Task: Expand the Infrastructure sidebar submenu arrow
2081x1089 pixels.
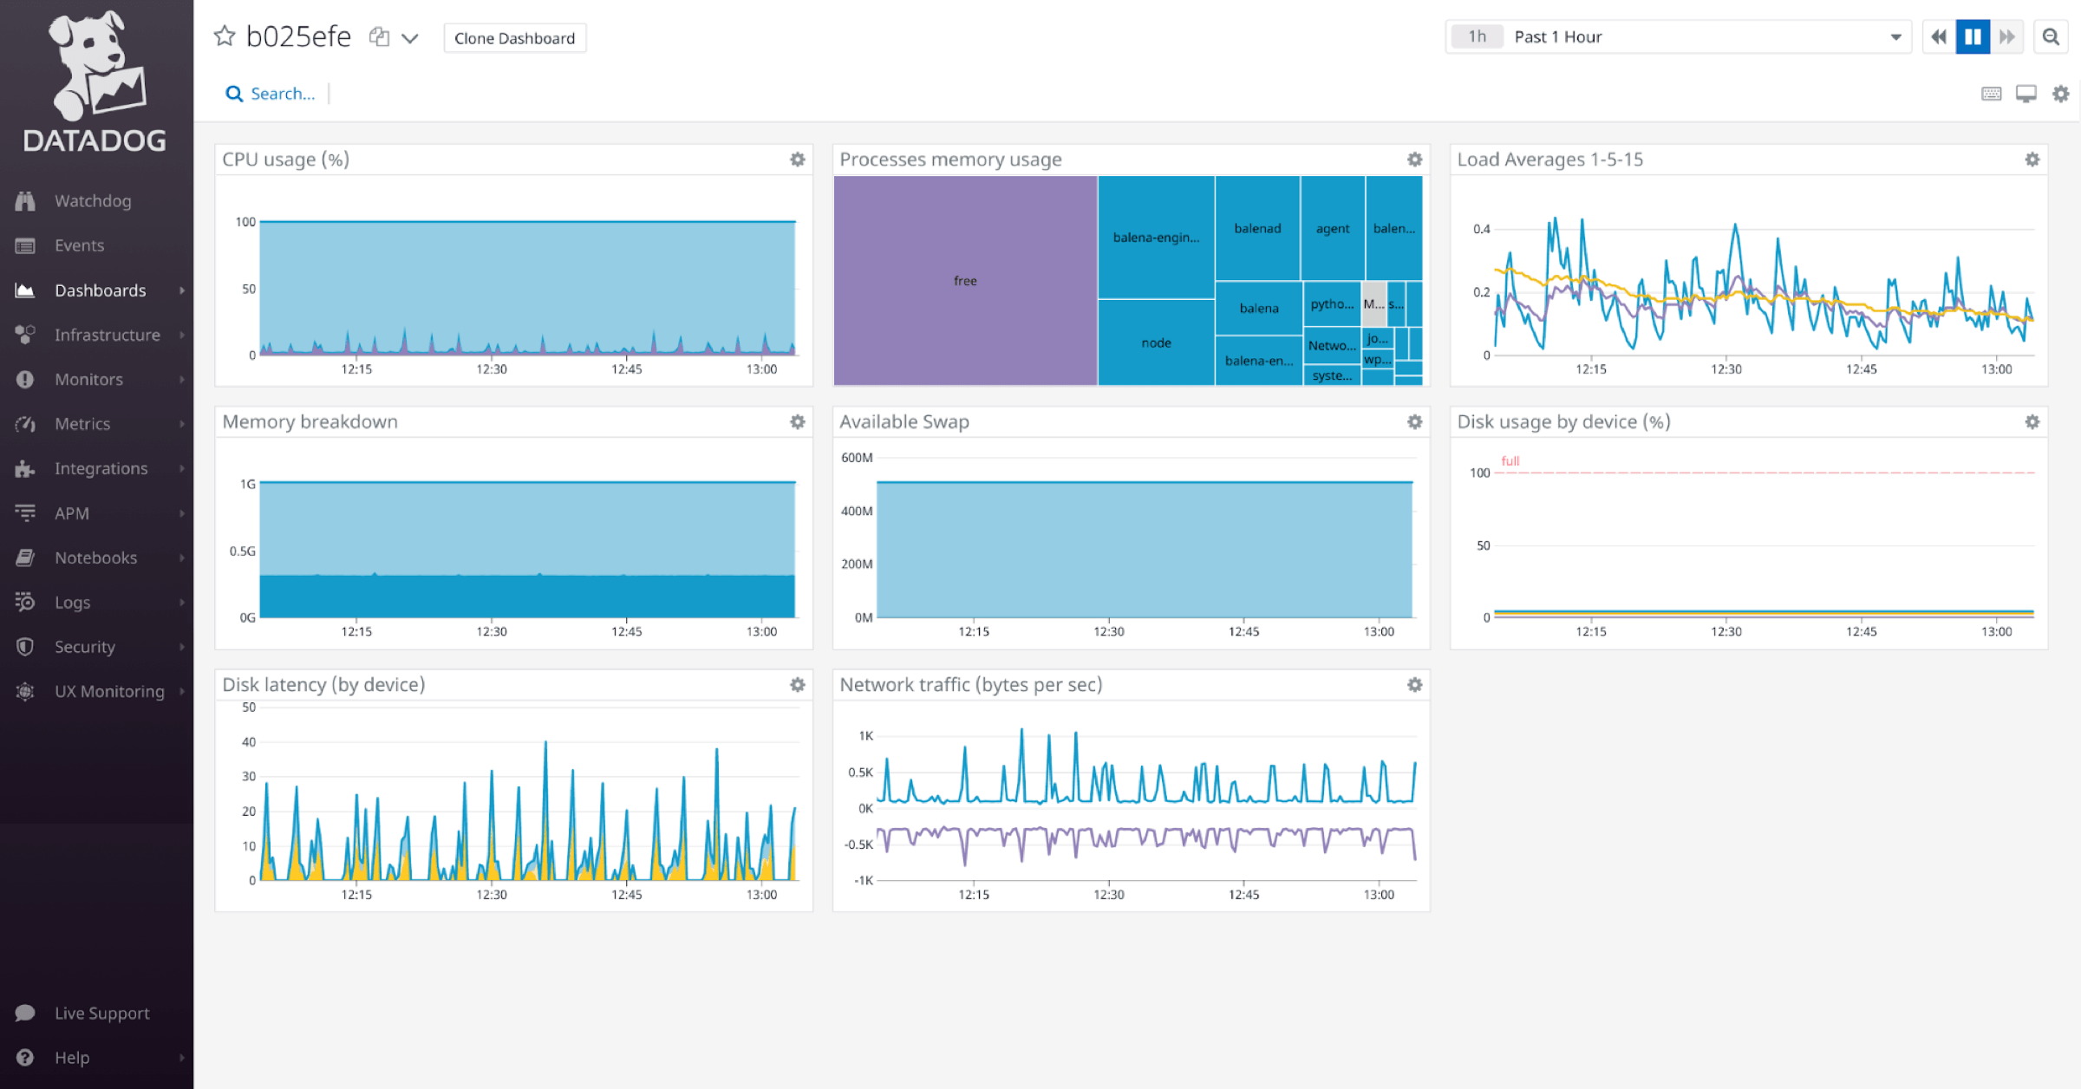Action: [x=182, y=335]
